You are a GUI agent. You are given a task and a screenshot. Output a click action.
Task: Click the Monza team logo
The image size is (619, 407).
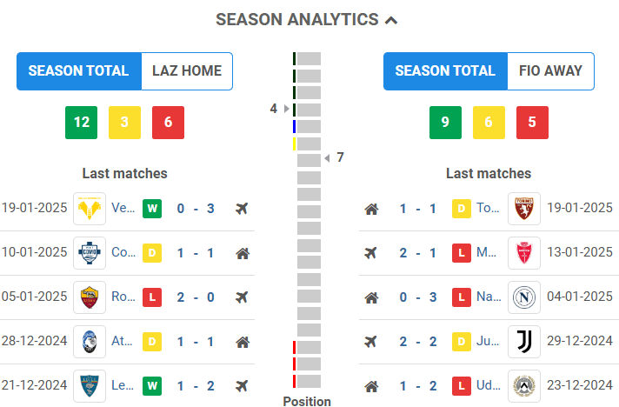[x=524, y=253]
